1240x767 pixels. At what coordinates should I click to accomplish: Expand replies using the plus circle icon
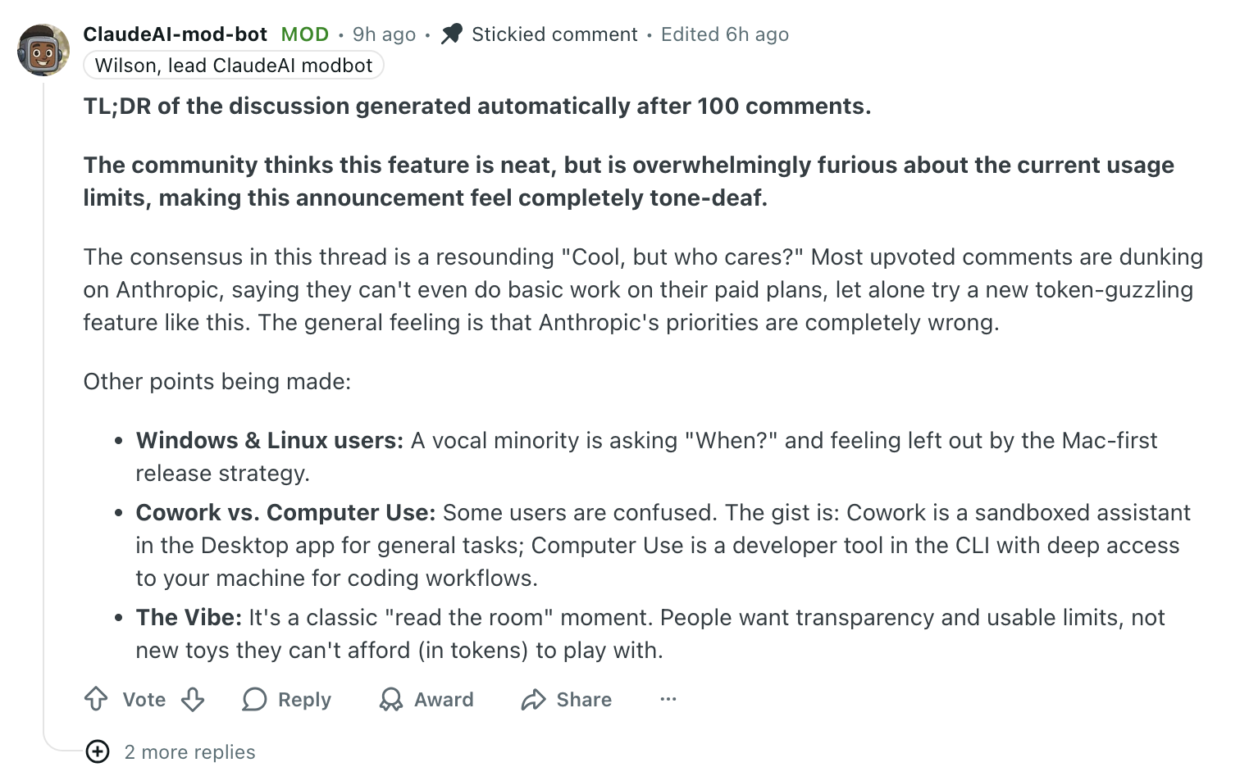tap(98, 751)
